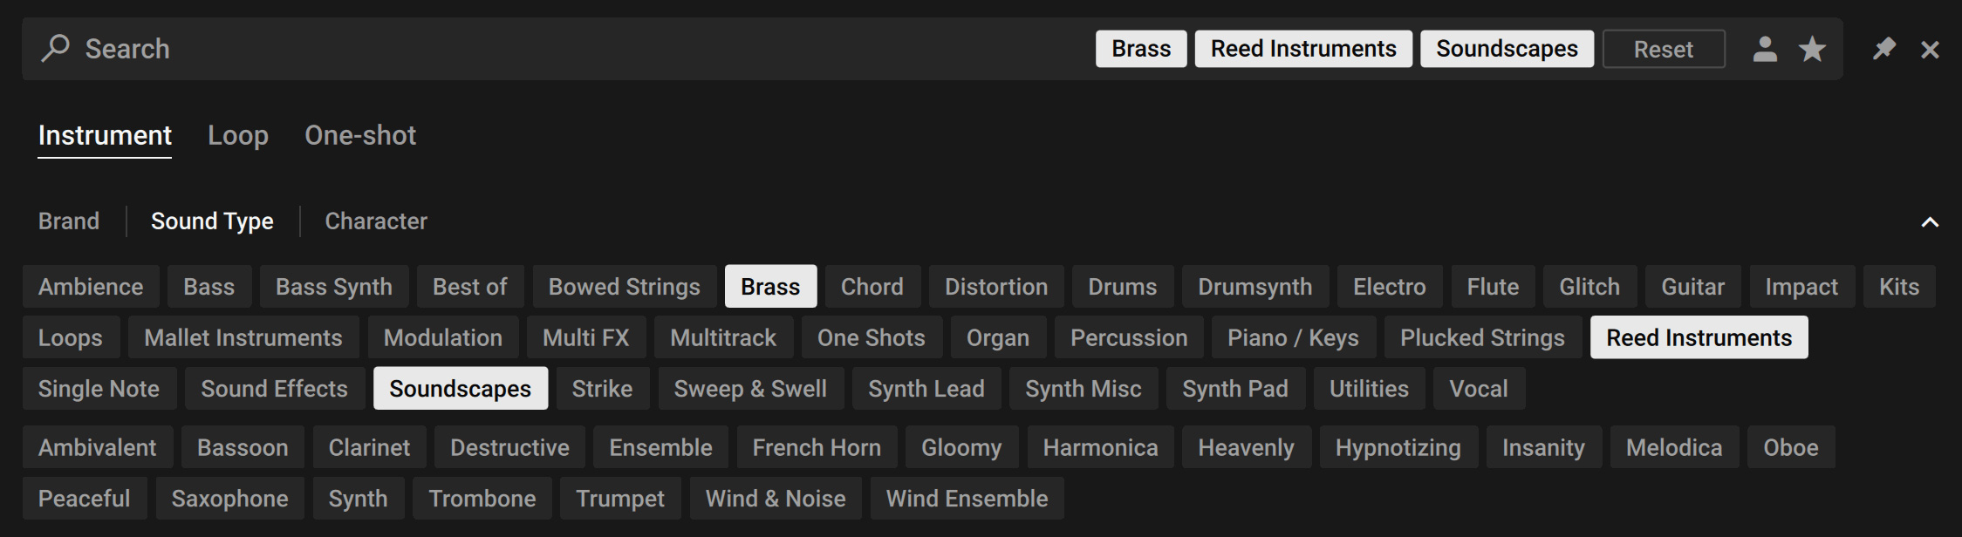The width and height of the screenshot is (1962, 537).
Task: Open the Character filter category
Action: coord(376,221)
